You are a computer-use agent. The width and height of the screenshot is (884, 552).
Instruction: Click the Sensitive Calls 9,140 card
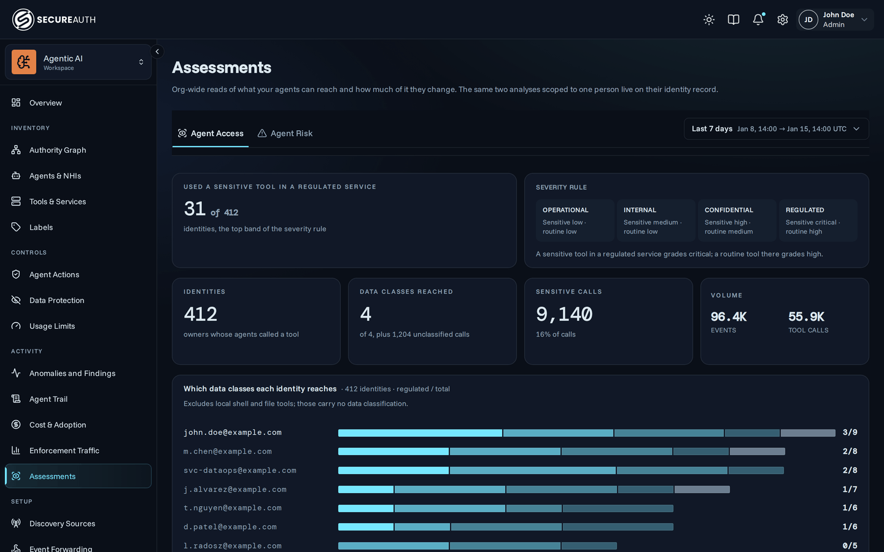point(608,321)
